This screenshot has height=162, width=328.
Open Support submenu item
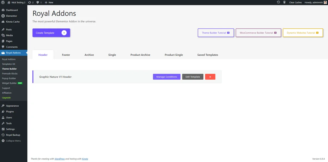(6, 88)
